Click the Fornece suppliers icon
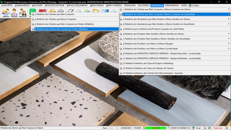 click(14, 13)
